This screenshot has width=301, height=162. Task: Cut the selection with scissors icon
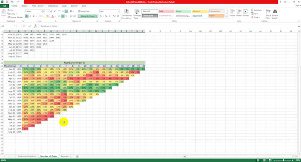(x=11, y=10)
